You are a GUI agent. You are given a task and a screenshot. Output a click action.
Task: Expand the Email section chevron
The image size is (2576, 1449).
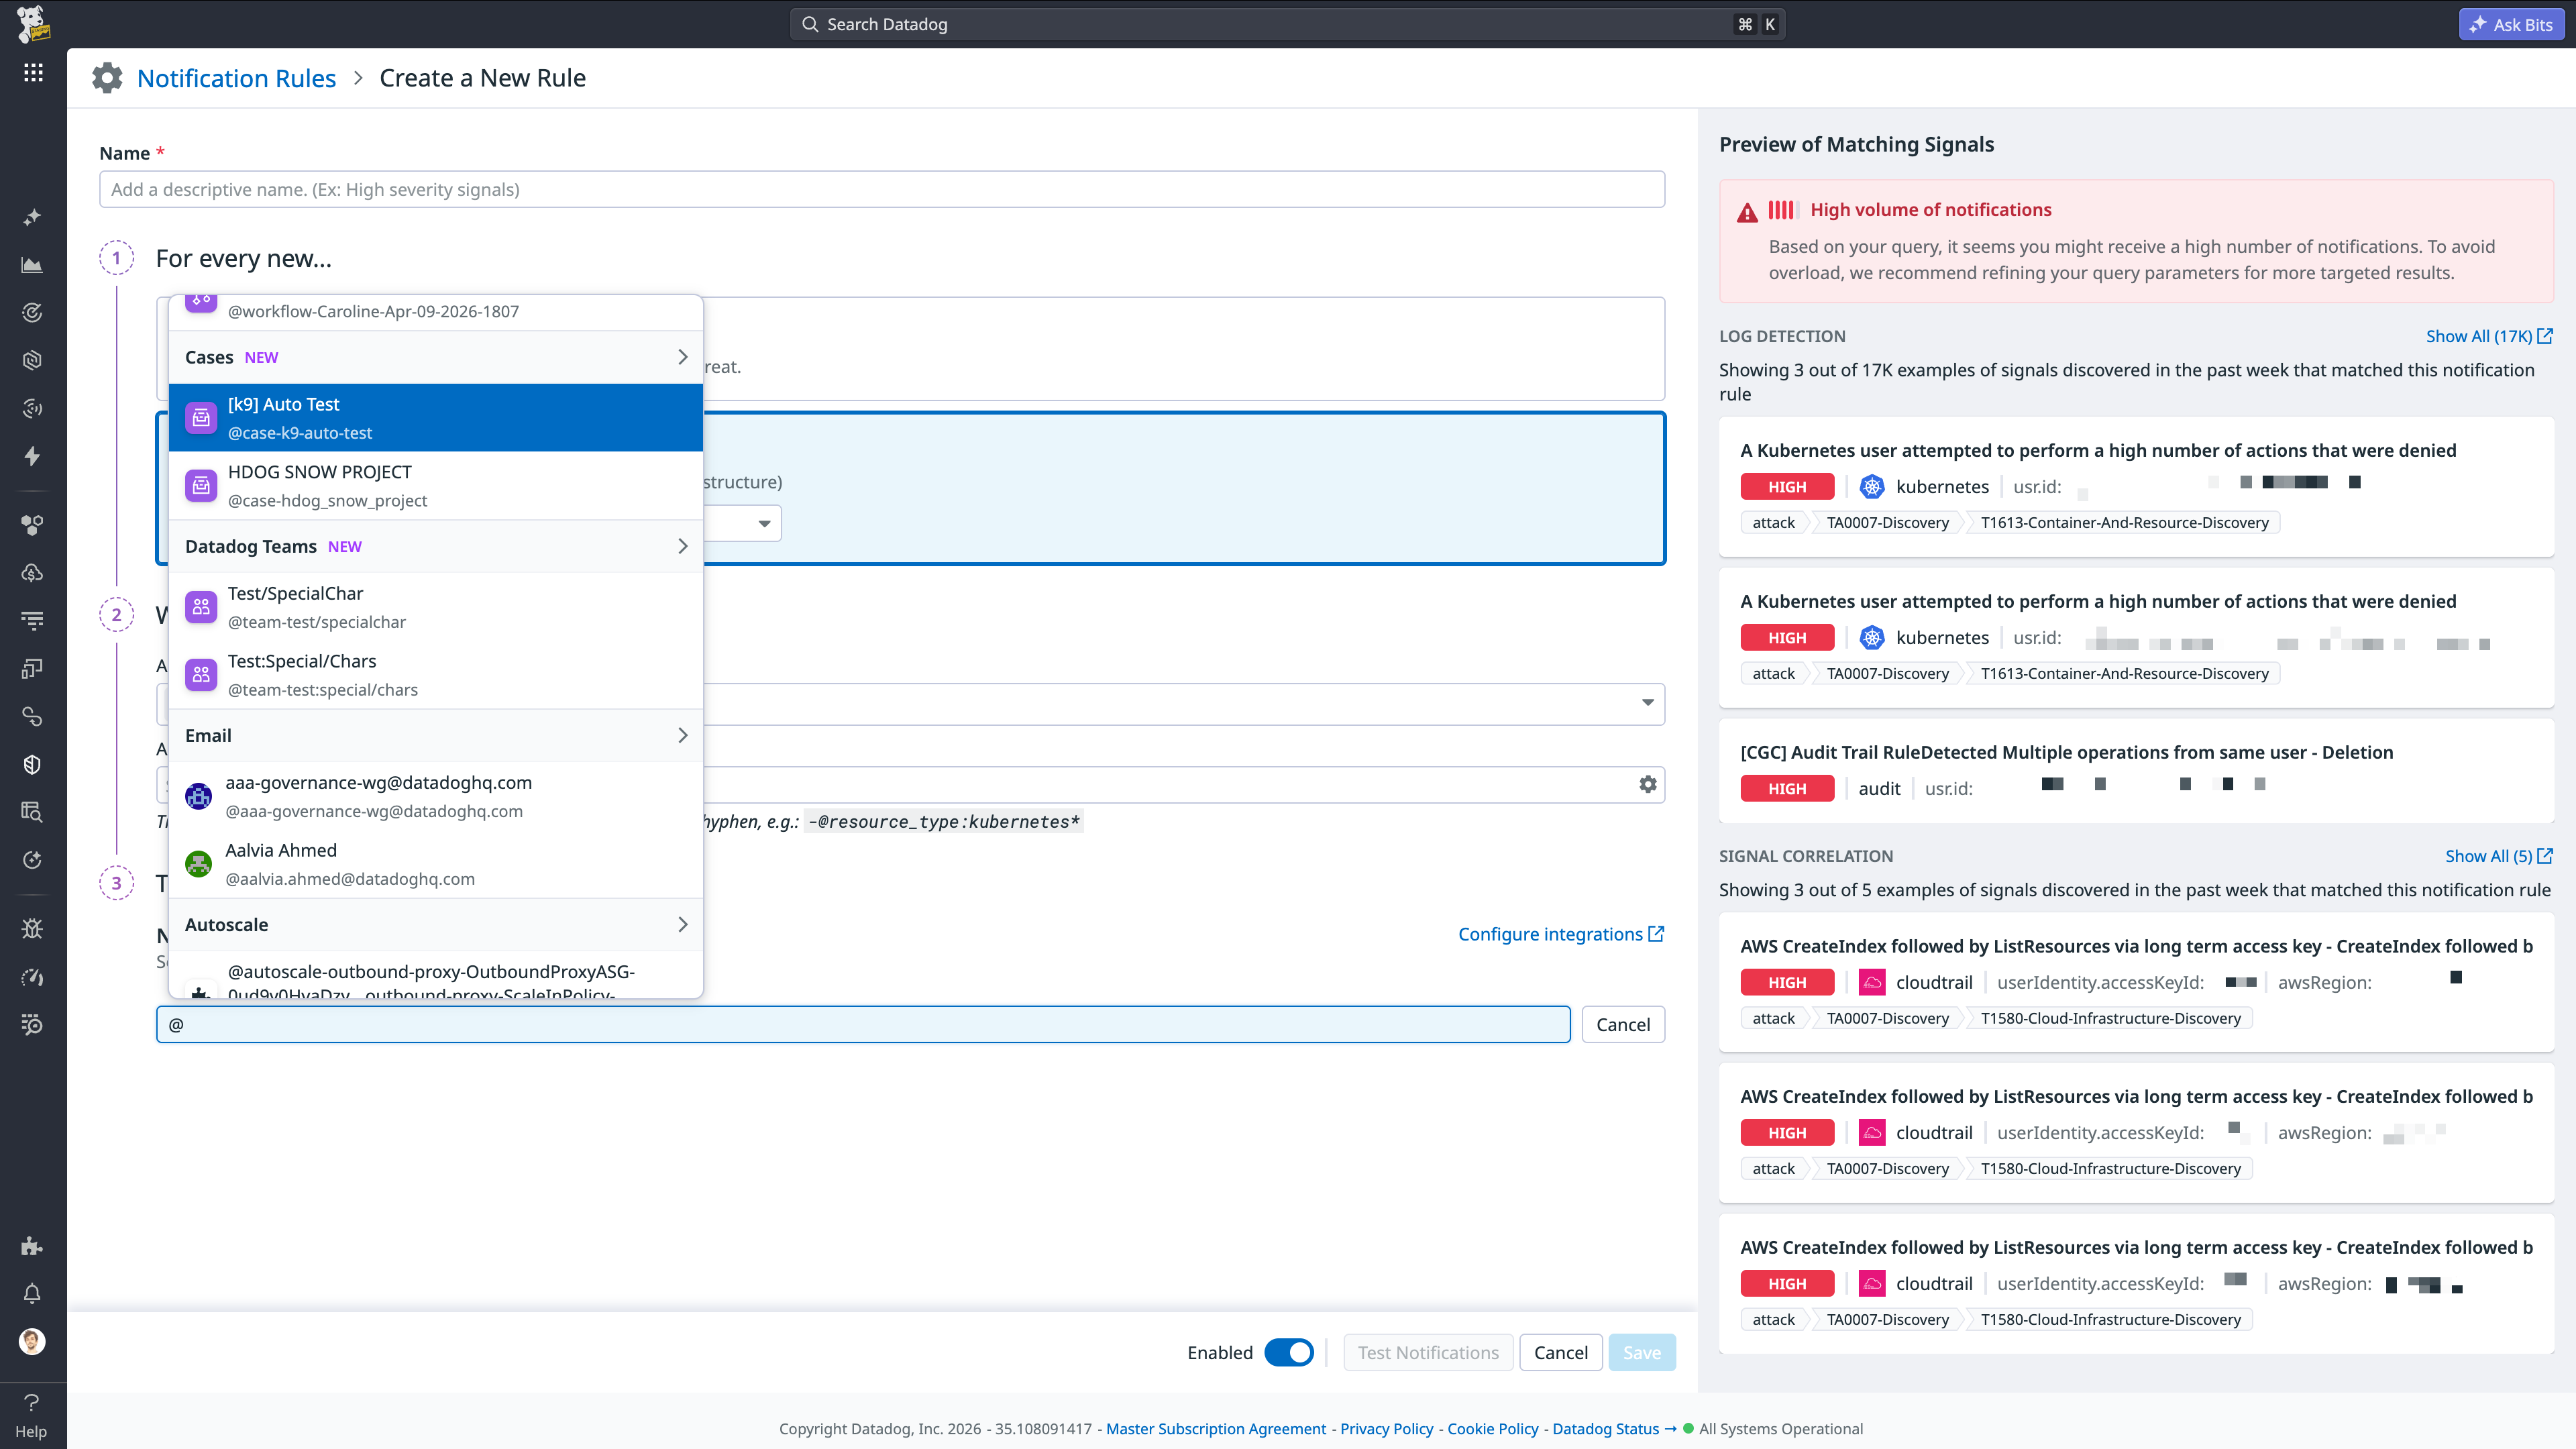click(x=683, y=736)
